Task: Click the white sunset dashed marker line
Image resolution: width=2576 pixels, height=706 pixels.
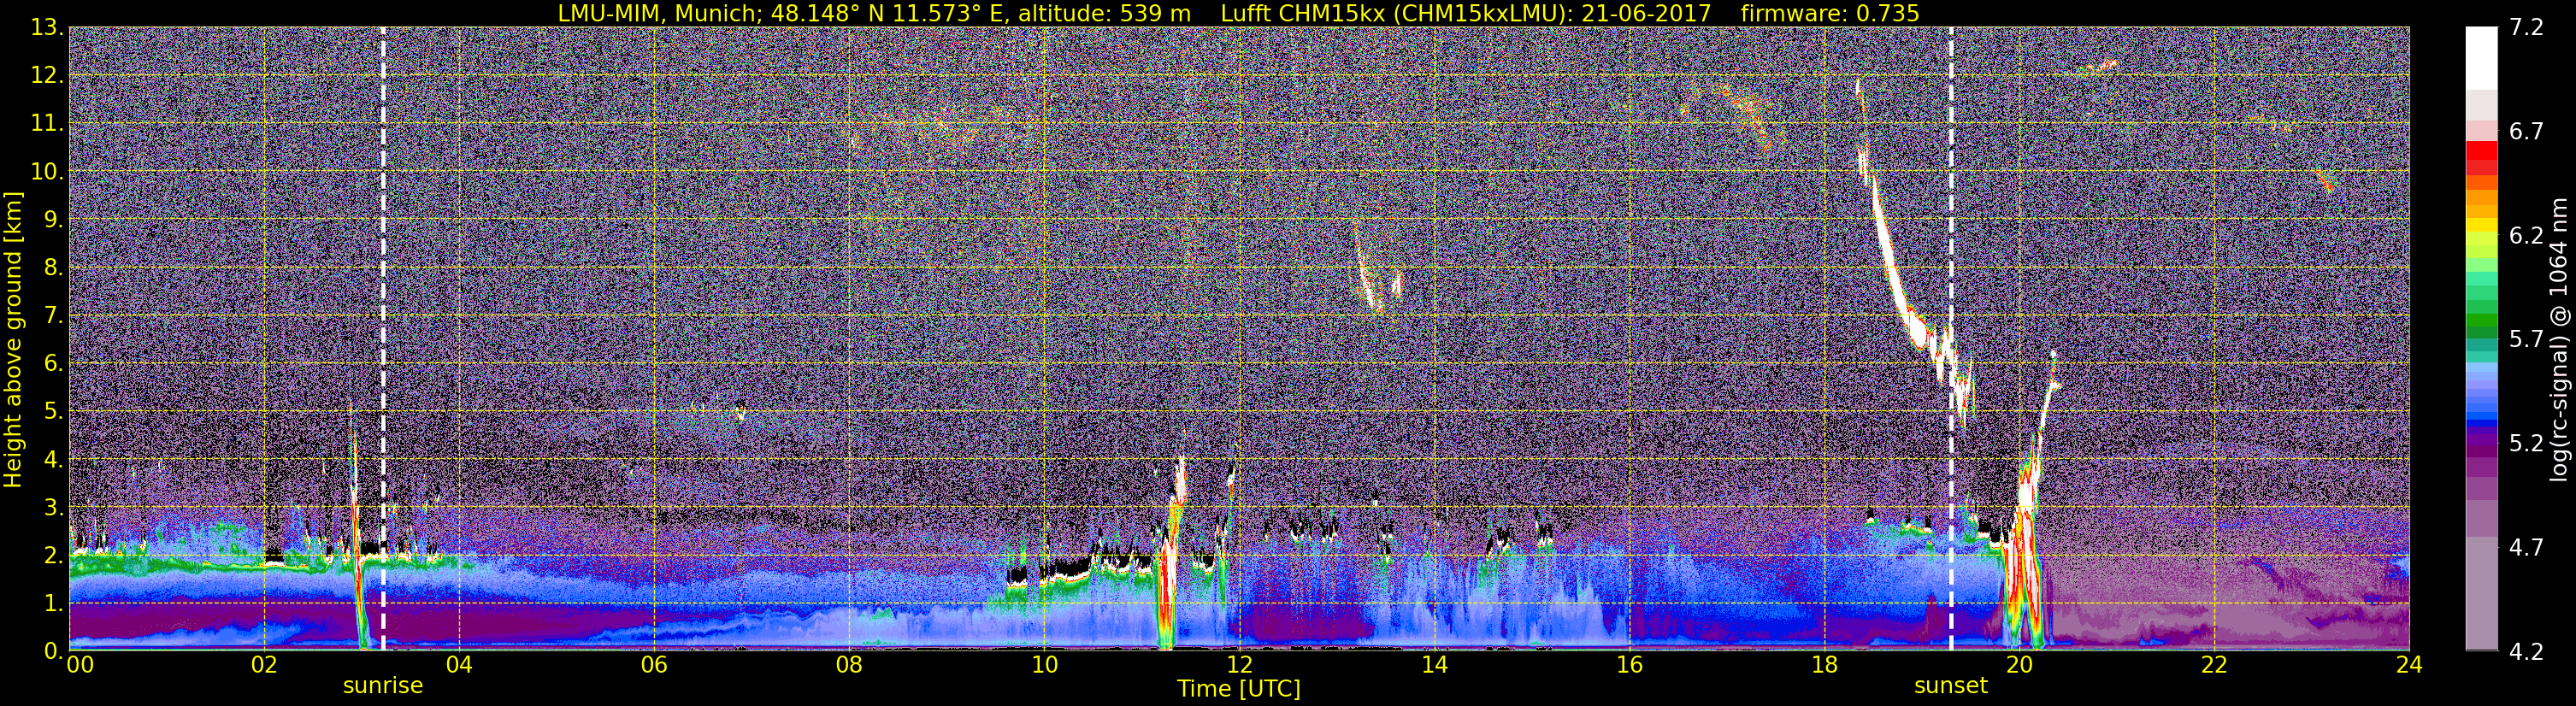Action: pyautogui.click(x=1951, y=339)
